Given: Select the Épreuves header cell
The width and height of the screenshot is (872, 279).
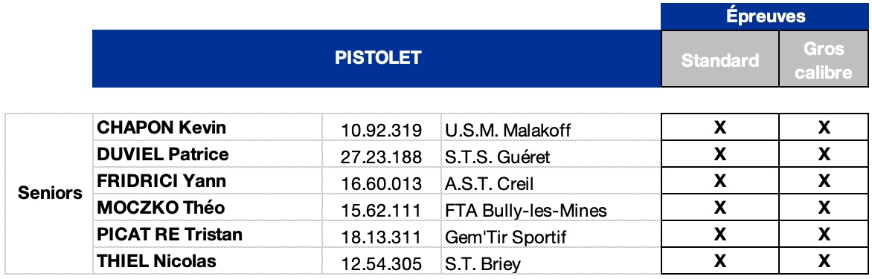Looking at the screenshot, I should [x=765, y=16].
